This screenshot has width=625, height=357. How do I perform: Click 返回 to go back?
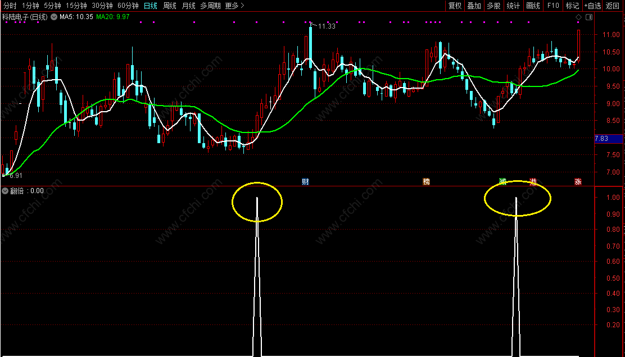tap(613, 6)
